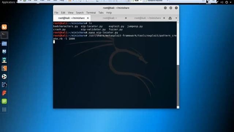The width and height of the screenshot is (234, 132).
Task: Maximize the terminal window
Action: pyautogui.click(x=171, y=8)
